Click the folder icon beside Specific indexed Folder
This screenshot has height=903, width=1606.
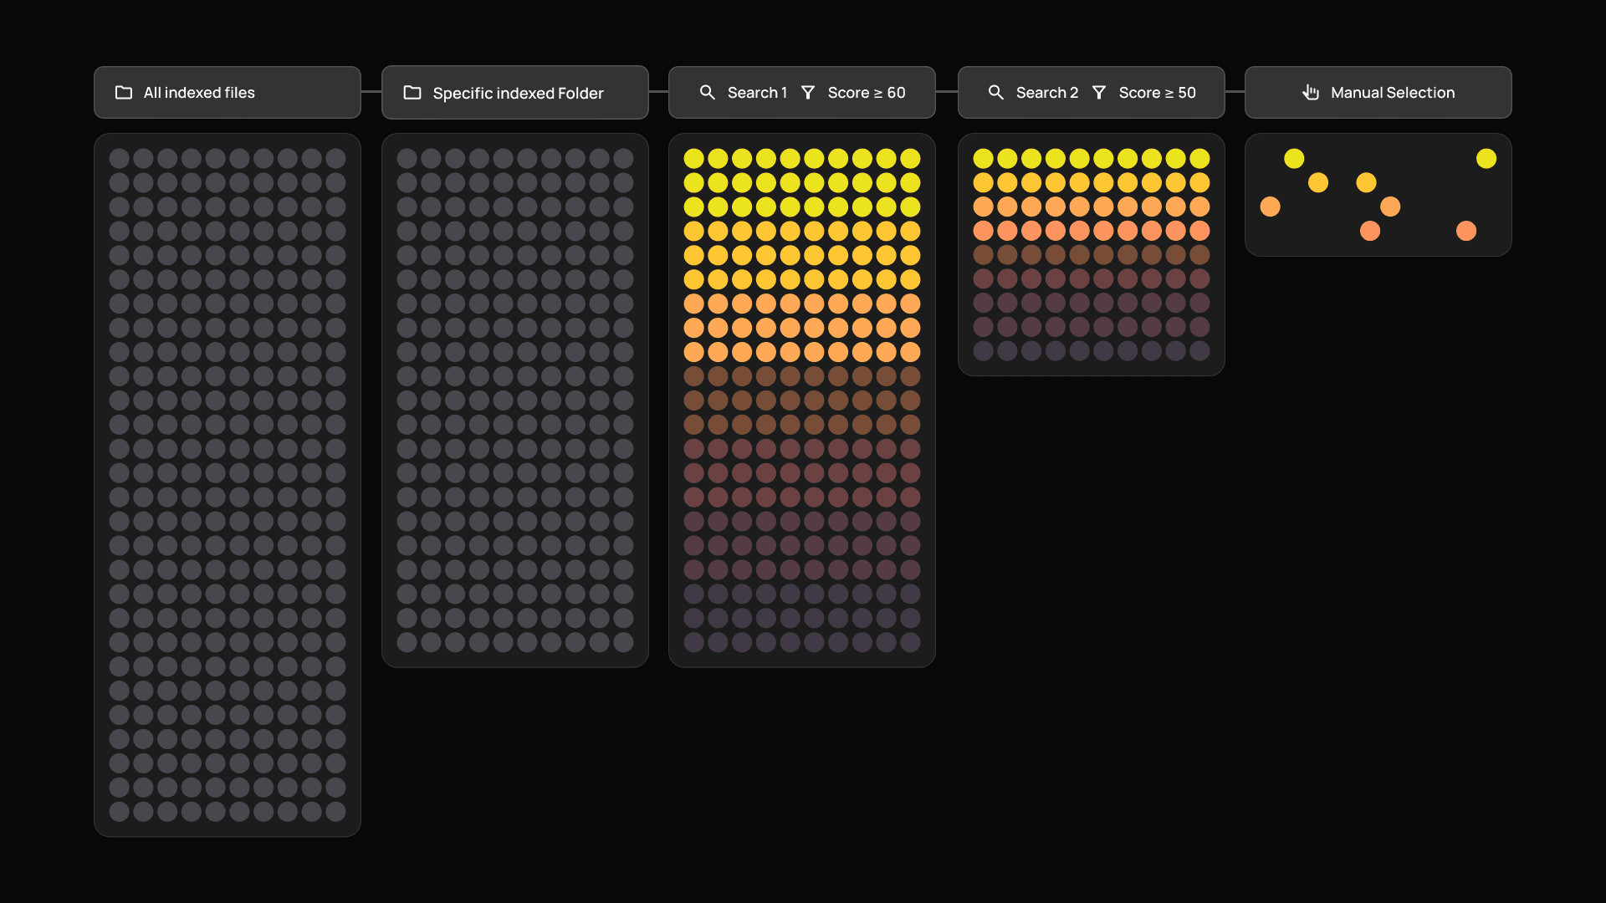pyautogui.click(x=412, y=93)
